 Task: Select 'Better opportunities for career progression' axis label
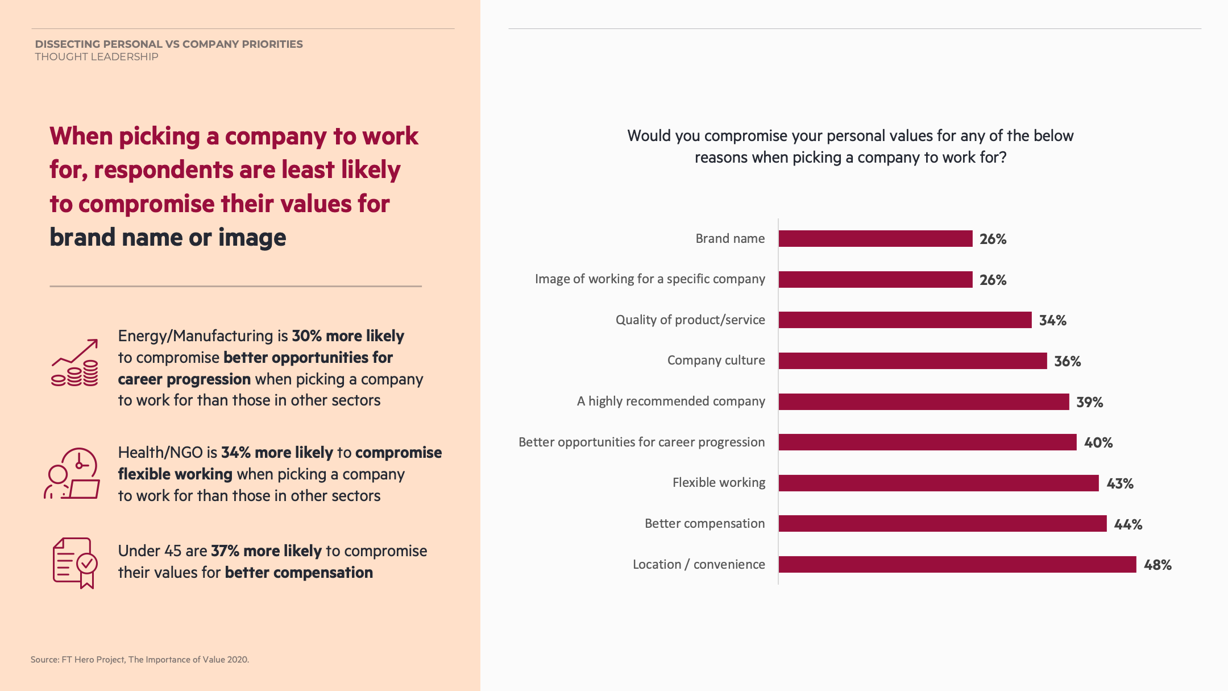tap(641, 442)
